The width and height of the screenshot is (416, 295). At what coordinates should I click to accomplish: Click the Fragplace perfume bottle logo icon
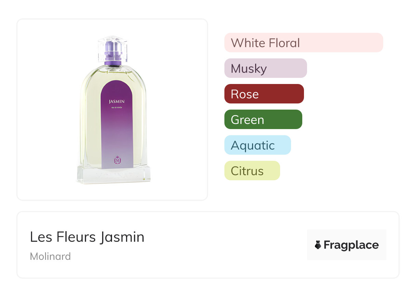318,245
